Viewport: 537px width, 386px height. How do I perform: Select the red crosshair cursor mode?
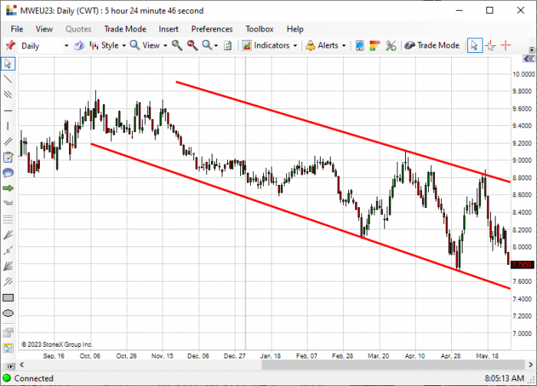506,45
